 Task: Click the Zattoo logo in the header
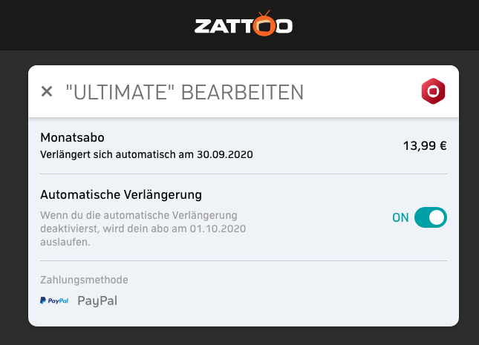244,24
